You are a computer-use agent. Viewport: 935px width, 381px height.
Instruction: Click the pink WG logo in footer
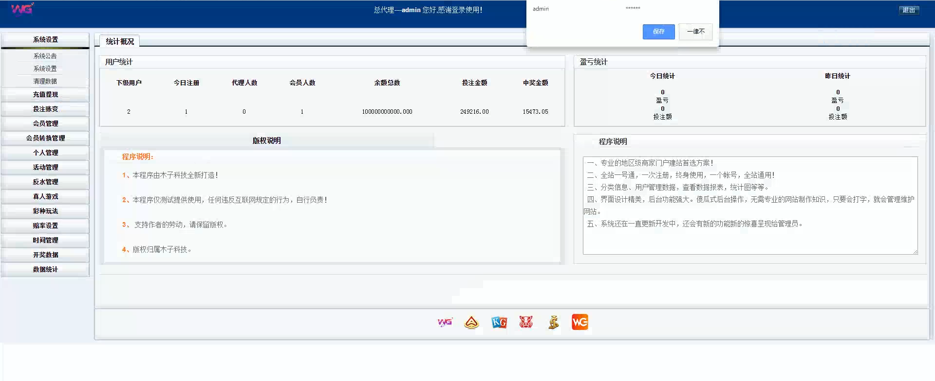pyautogui.click(x=445, y=322)
